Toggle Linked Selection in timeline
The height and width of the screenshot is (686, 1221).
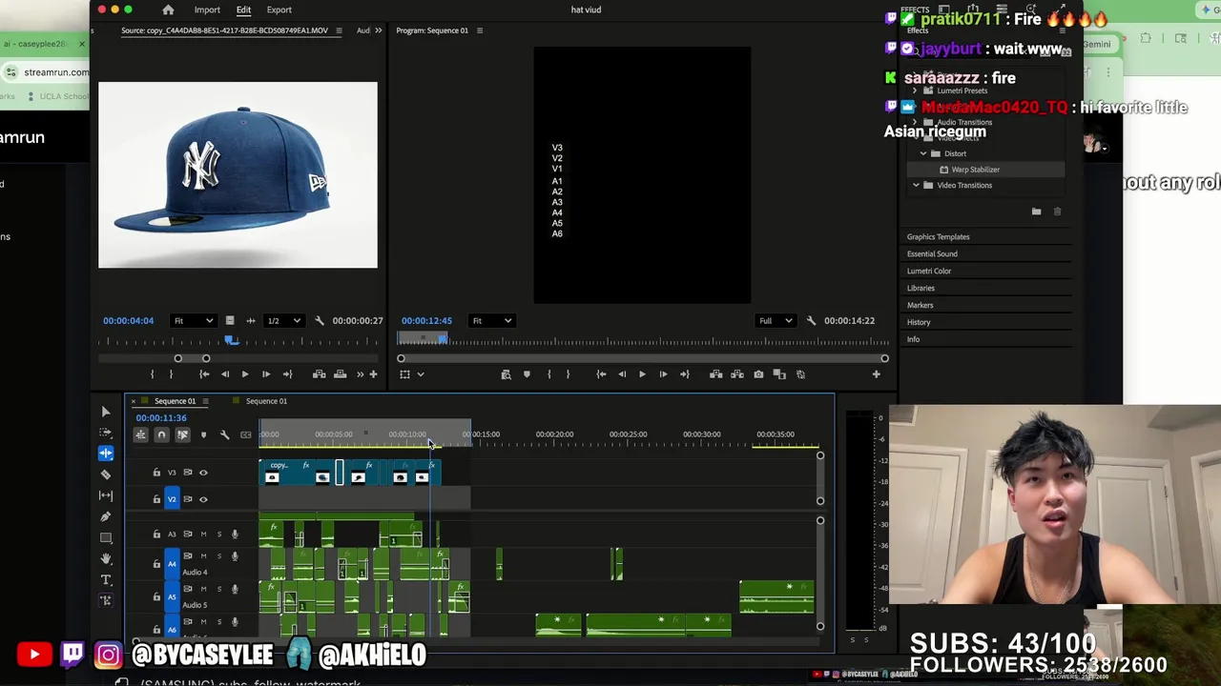click(182, 434)
